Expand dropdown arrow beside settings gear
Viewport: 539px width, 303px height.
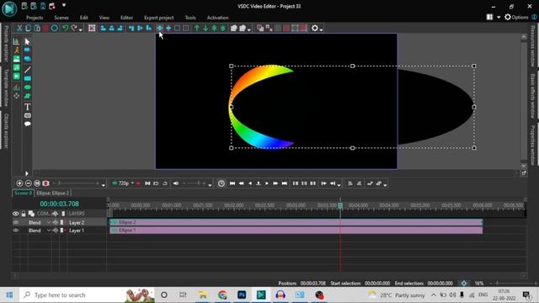click(x=321, y=30)
